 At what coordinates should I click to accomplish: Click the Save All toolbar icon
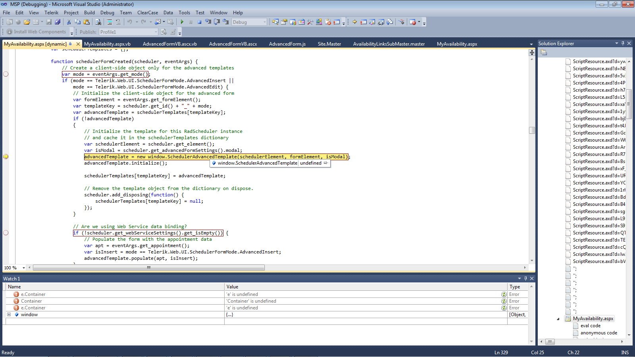click(58, 22)
